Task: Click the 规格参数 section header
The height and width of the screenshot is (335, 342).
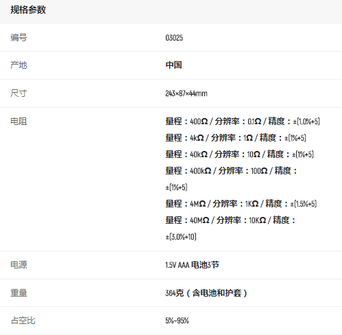Action: tap(28, 10)
